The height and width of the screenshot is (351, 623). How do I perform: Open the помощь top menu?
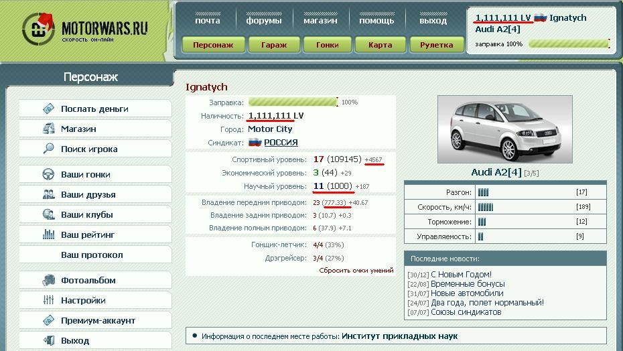376,20
